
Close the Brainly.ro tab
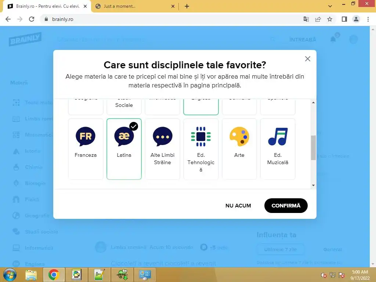click(85, 6)
